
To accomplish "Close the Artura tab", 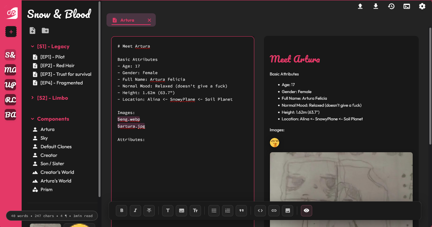I will tap(149, 20).
